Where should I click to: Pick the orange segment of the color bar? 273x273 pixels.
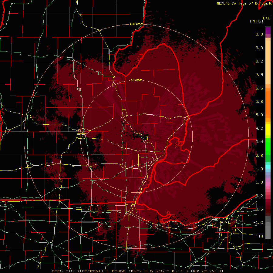pyautogui.click(x=268, y=104)
